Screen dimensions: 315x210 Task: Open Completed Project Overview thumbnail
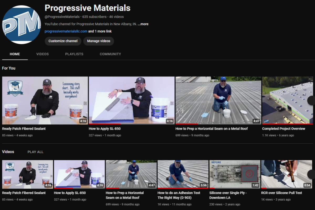(x=288, y=101)
